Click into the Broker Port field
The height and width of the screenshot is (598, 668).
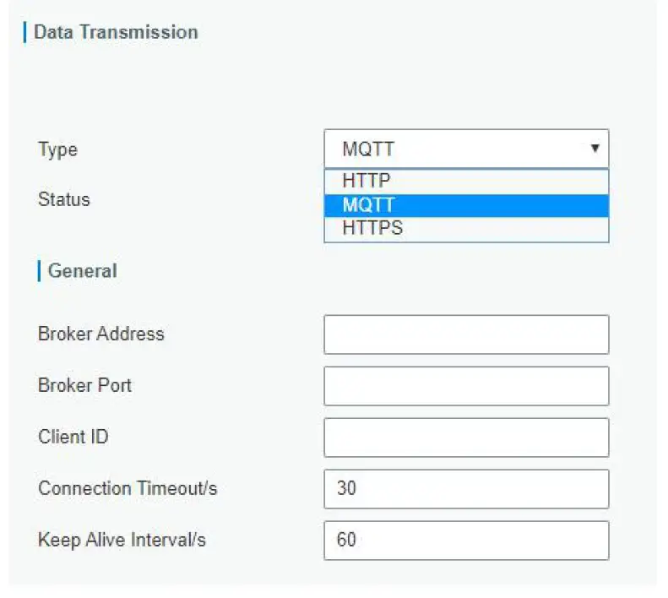tap(466, 386)
